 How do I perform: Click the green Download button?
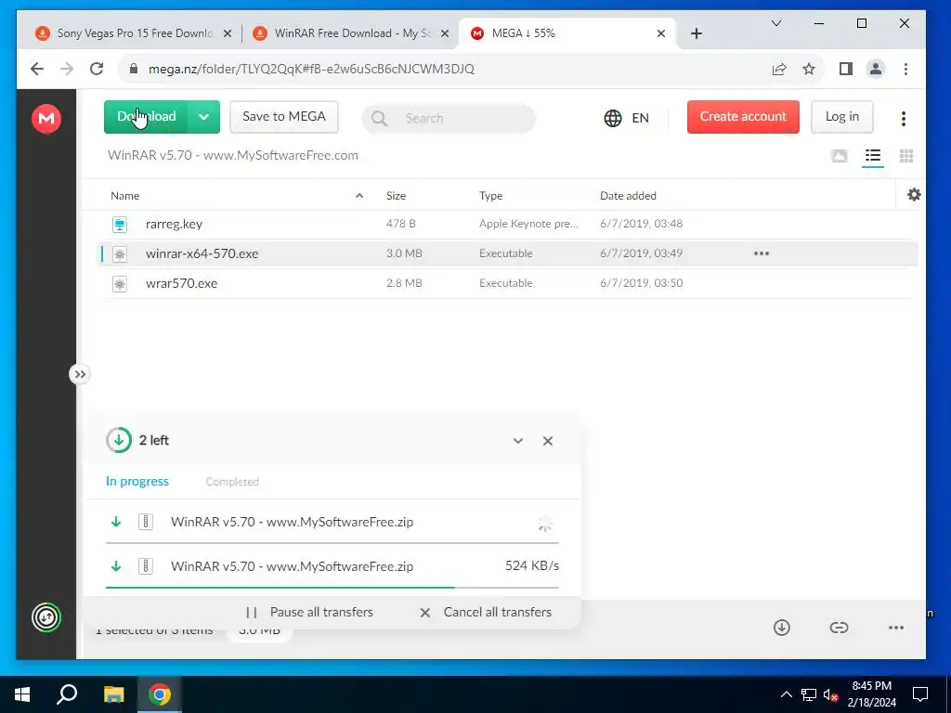coord(146,116)
